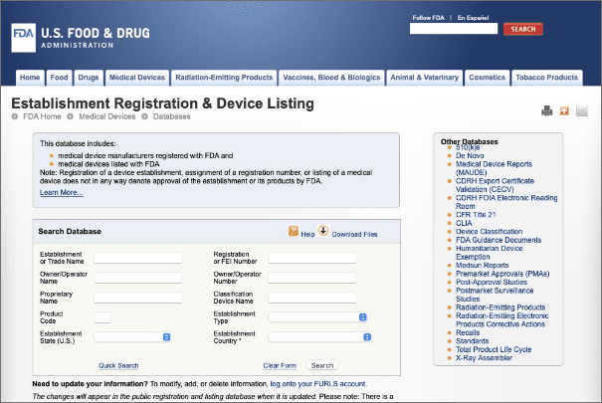Image resolution: width=602 pixels, height=403 pixels.
Task: Focus the Owner/Operator Name field
Action: point(138,278)
